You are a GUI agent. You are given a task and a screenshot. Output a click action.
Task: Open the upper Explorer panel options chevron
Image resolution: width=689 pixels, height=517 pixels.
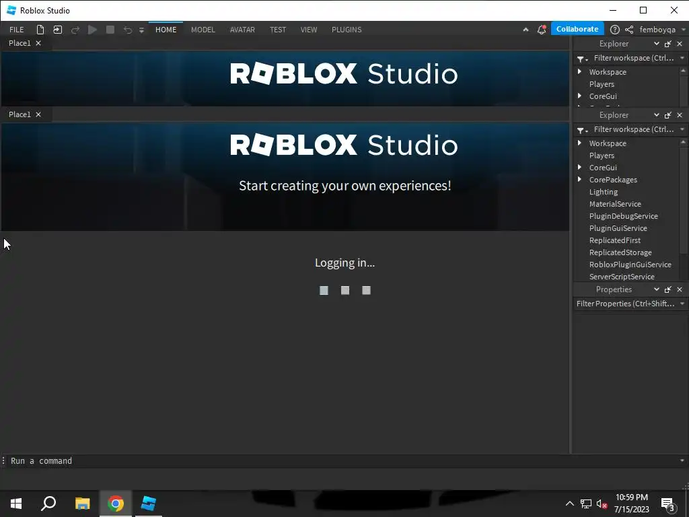[657, 44]
